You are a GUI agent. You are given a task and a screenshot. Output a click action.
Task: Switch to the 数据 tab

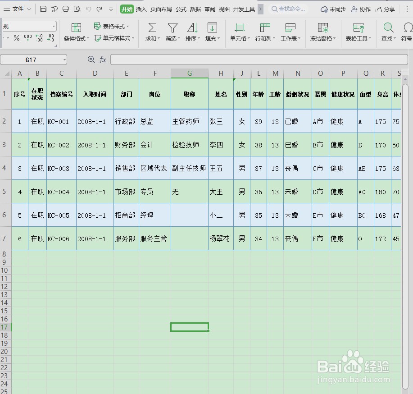pyautogui.click(x=195, y=9)
